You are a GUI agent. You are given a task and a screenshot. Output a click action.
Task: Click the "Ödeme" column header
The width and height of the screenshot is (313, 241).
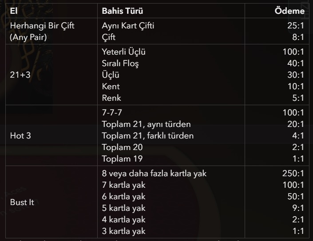pos(289,11)
